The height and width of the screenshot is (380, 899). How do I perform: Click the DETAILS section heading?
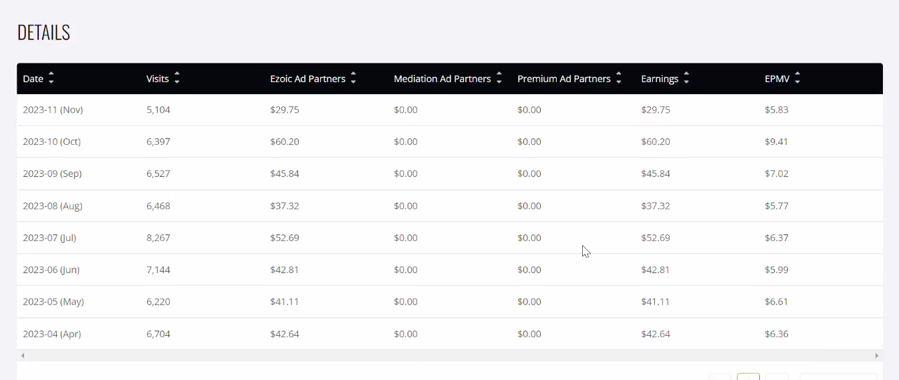coord(43,32)
